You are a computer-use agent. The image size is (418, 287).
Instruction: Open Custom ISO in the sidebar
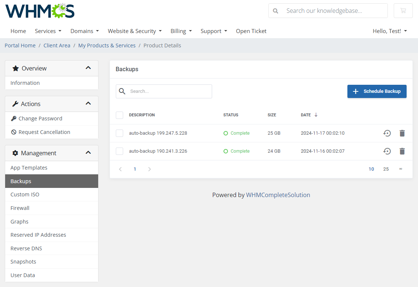pos(52,195)
